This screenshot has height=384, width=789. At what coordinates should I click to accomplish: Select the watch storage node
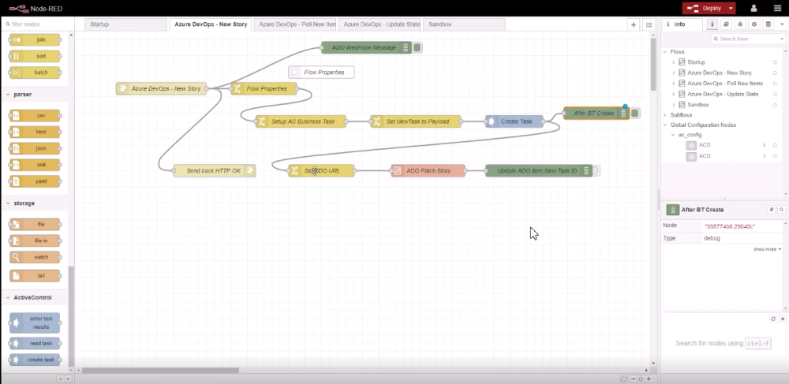pyautogui.click(x=35, y=257)
